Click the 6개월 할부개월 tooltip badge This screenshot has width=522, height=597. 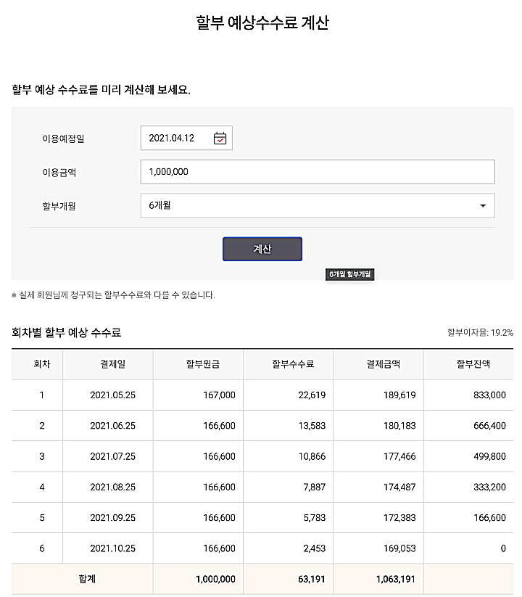349,274
